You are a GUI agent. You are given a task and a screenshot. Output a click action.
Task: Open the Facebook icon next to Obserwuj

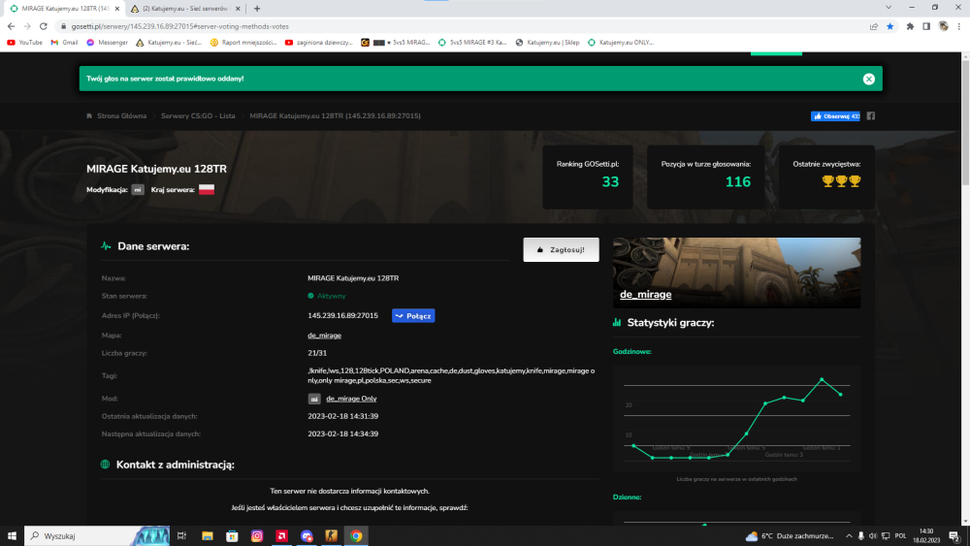(x=870, y=116)
